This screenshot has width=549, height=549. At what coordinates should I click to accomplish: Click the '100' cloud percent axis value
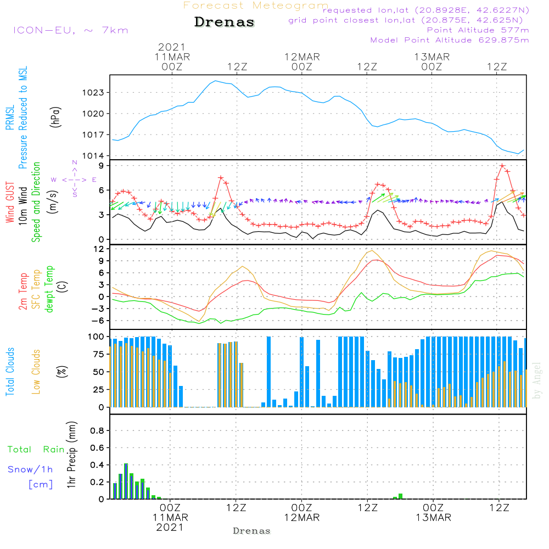96,337
